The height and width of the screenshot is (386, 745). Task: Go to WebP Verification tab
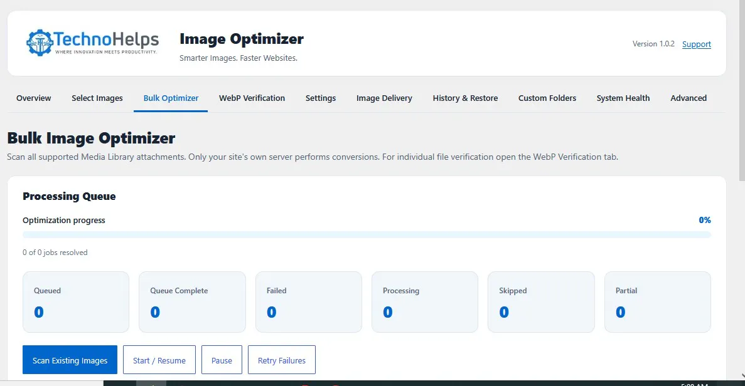[252, 98]
